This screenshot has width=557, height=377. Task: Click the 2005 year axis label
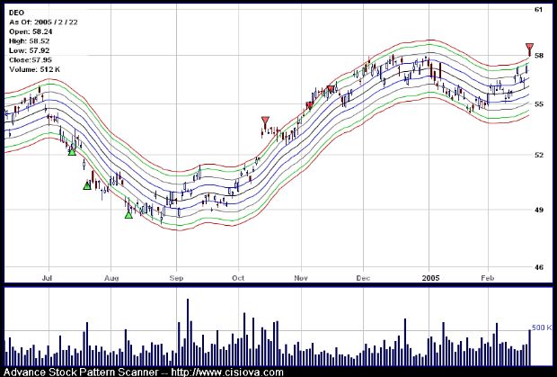430,278
